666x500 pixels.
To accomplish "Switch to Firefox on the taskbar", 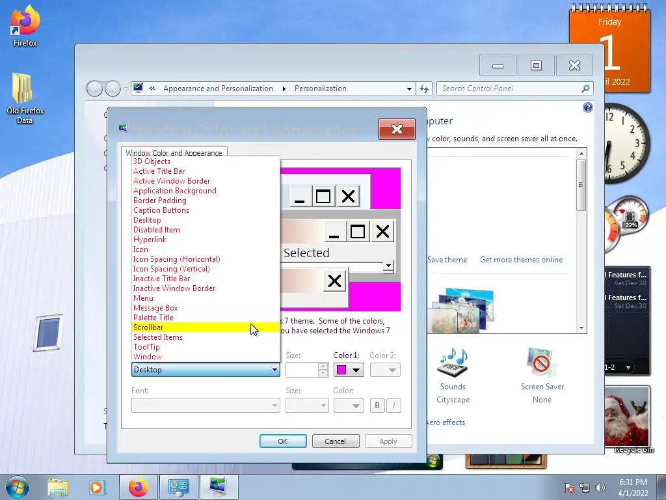I will coord(138,487).
